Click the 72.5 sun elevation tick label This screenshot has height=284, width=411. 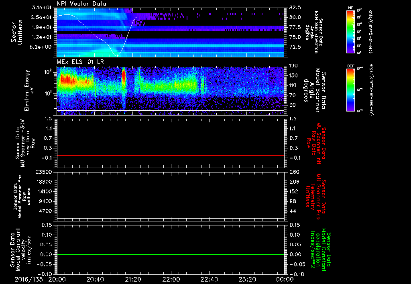(295, 47)
